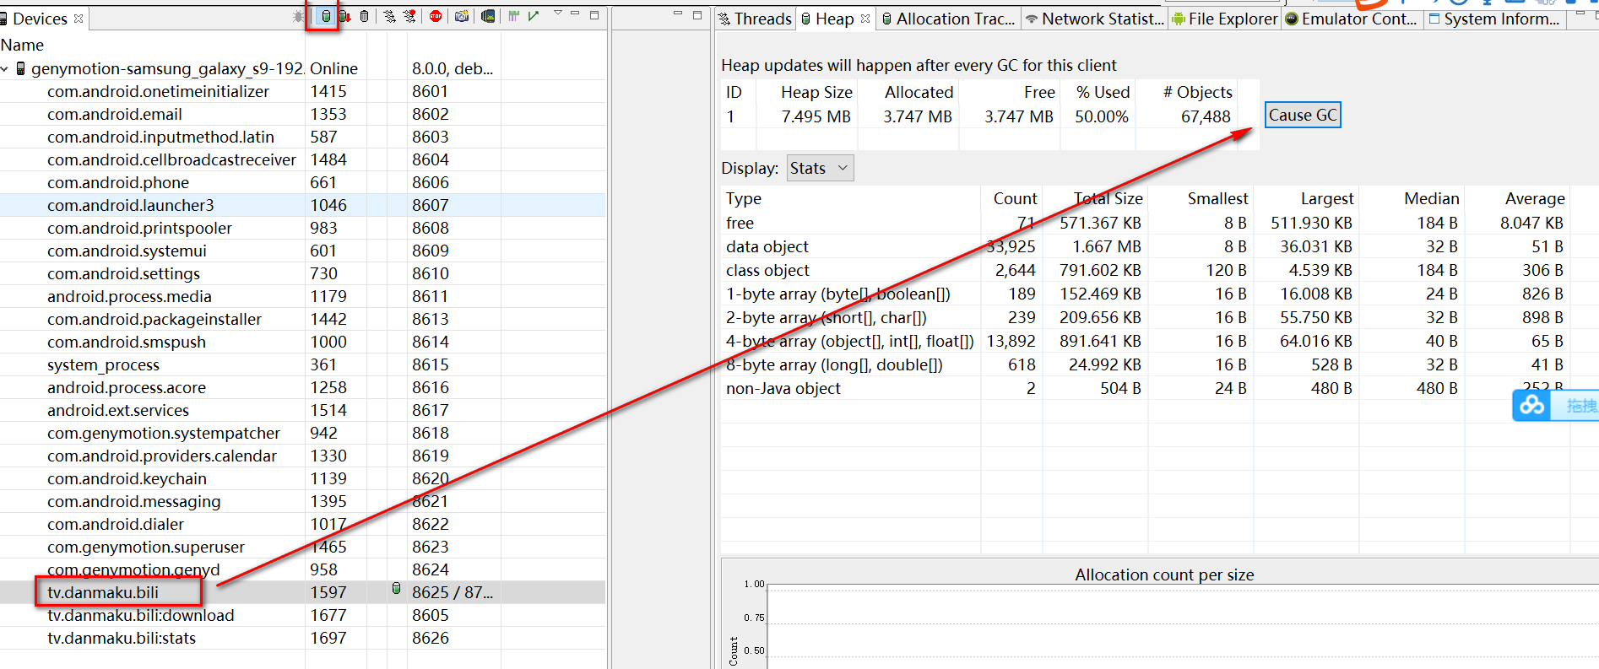Click the % Used value 50.00%
1599x669 pixels.
click(1101, 116)
